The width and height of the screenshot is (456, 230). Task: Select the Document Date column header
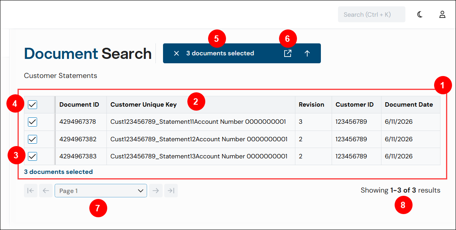[409, 105]
